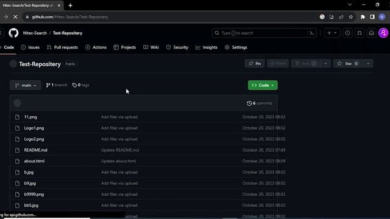The height and width of the screenshot is (219, 390).
Task: Open the green Code dropdown
Action: pos(263,85)
